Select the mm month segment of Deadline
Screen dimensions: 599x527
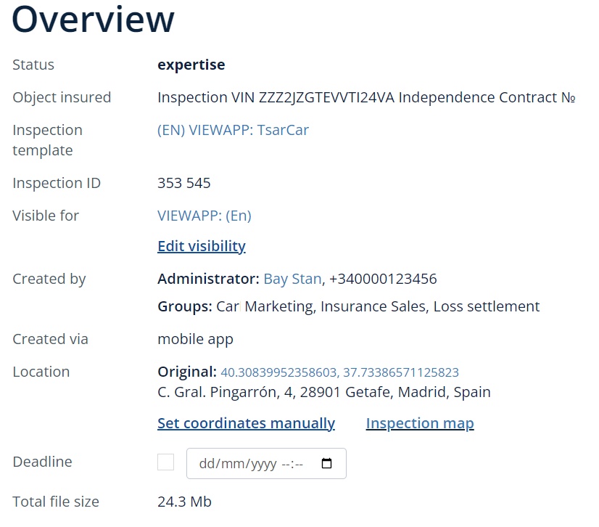click(x=232, y=464)
